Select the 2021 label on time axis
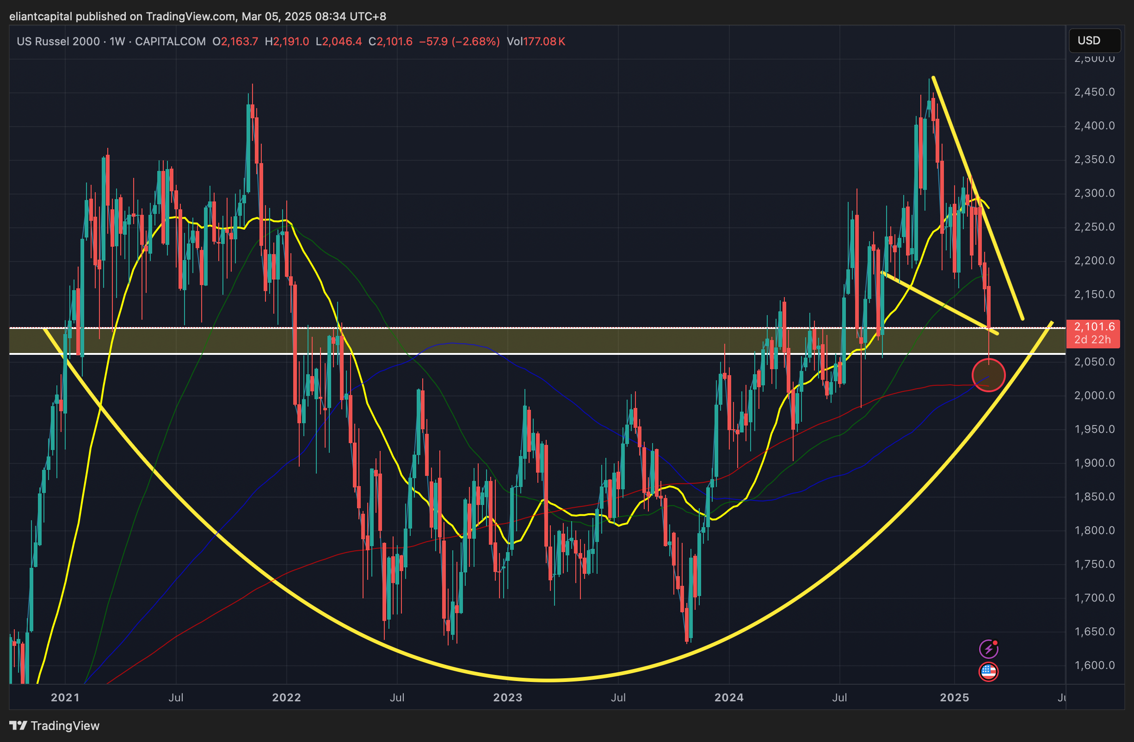The image size is (1134, 742). pos(65,697)
